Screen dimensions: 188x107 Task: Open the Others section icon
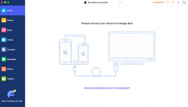tap(4, 69)
